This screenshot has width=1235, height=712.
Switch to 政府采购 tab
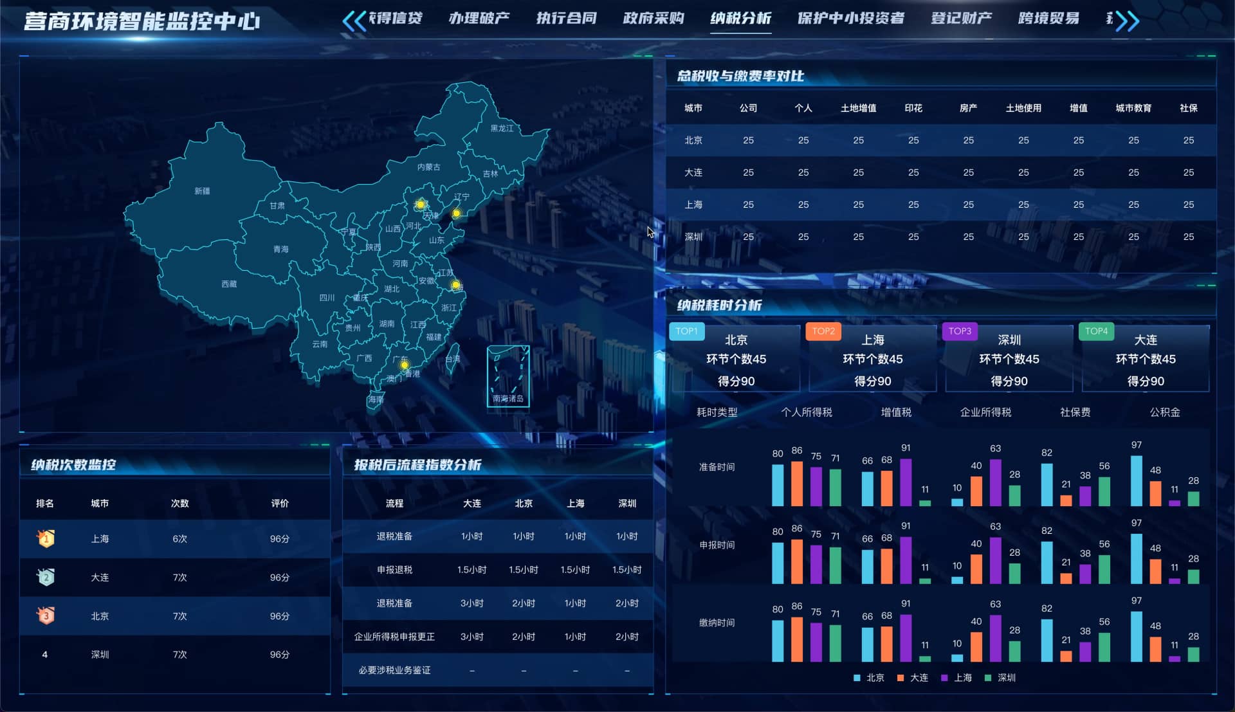tap(653, 18)
